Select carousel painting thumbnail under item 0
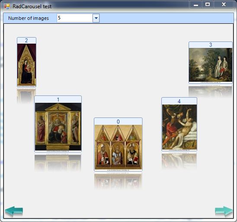237x222 pixels. click(x=118, y=147)
